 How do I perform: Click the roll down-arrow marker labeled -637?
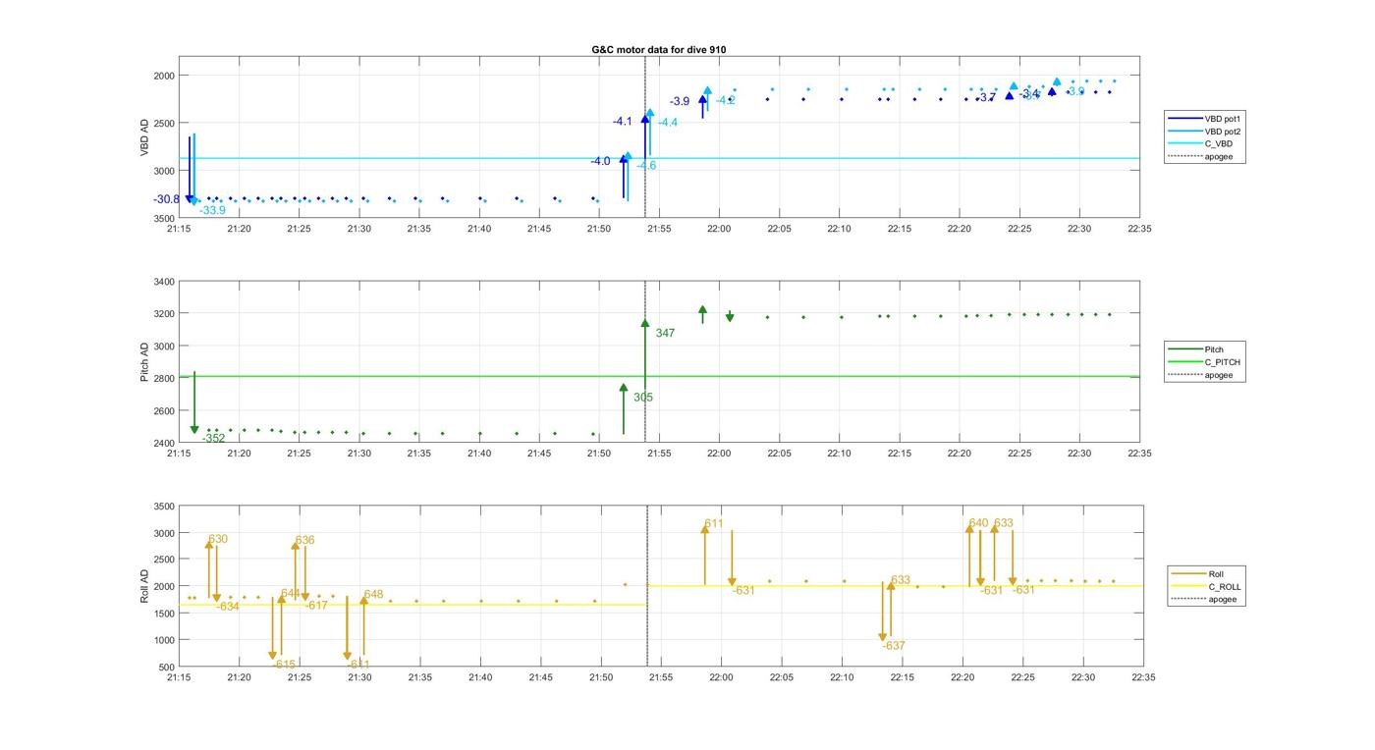(x=883, y=637)
